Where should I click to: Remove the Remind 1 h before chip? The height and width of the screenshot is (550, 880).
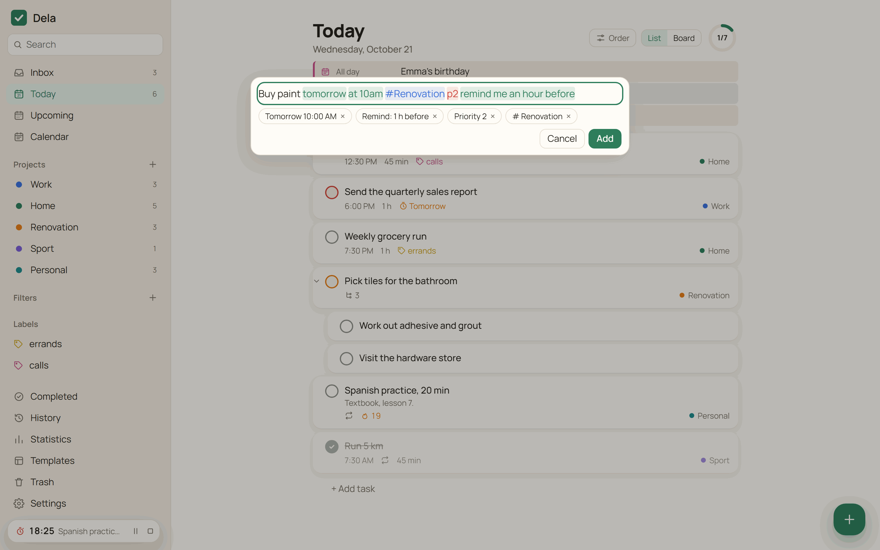(x=435, y=116)
